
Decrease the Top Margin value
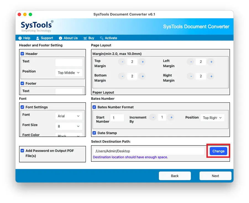[x=122, y=62]
